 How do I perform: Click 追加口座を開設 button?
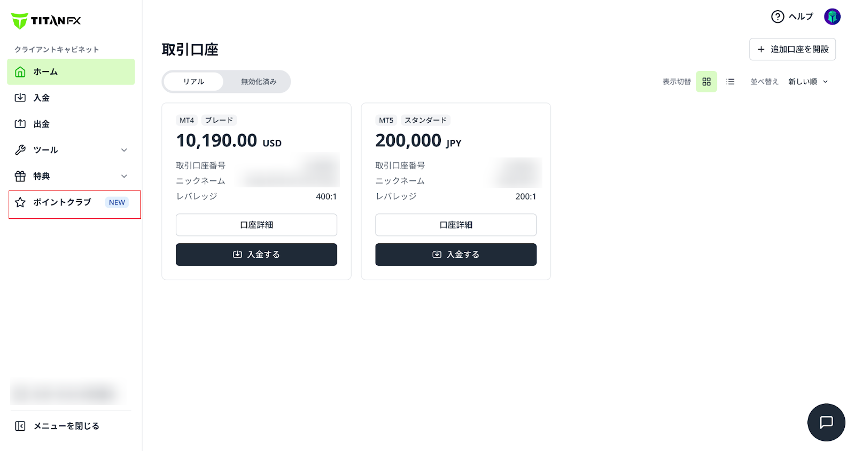click(x=792, y=49)
